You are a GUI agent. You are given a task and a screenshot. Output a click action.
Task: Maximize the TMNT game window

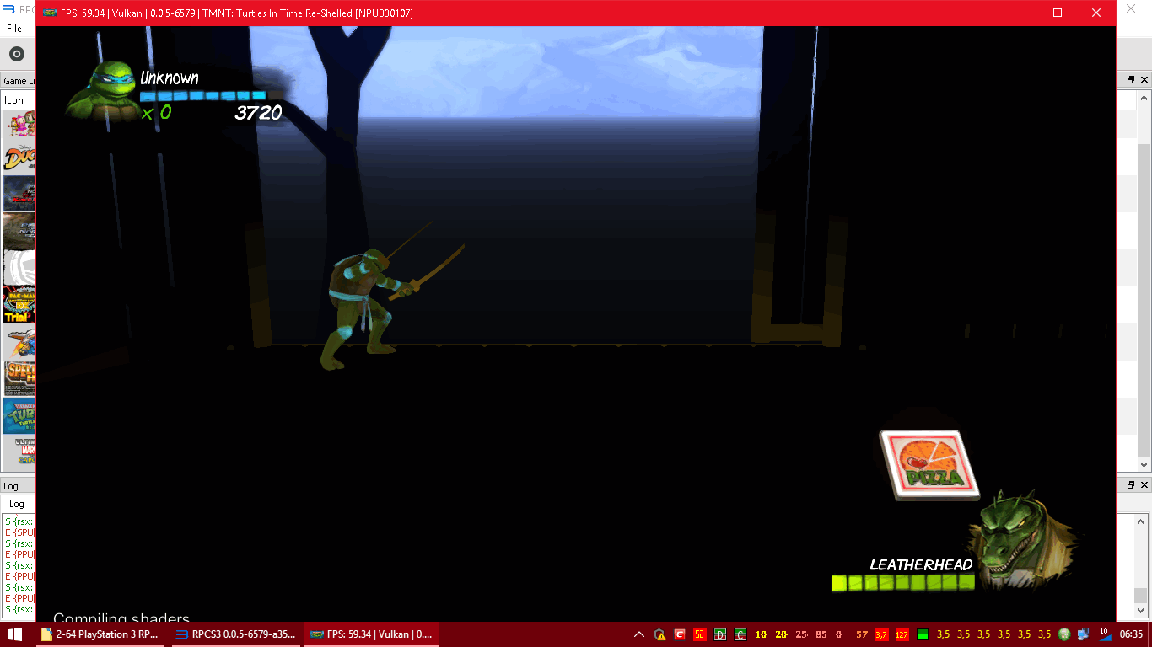coord(1058,13)
